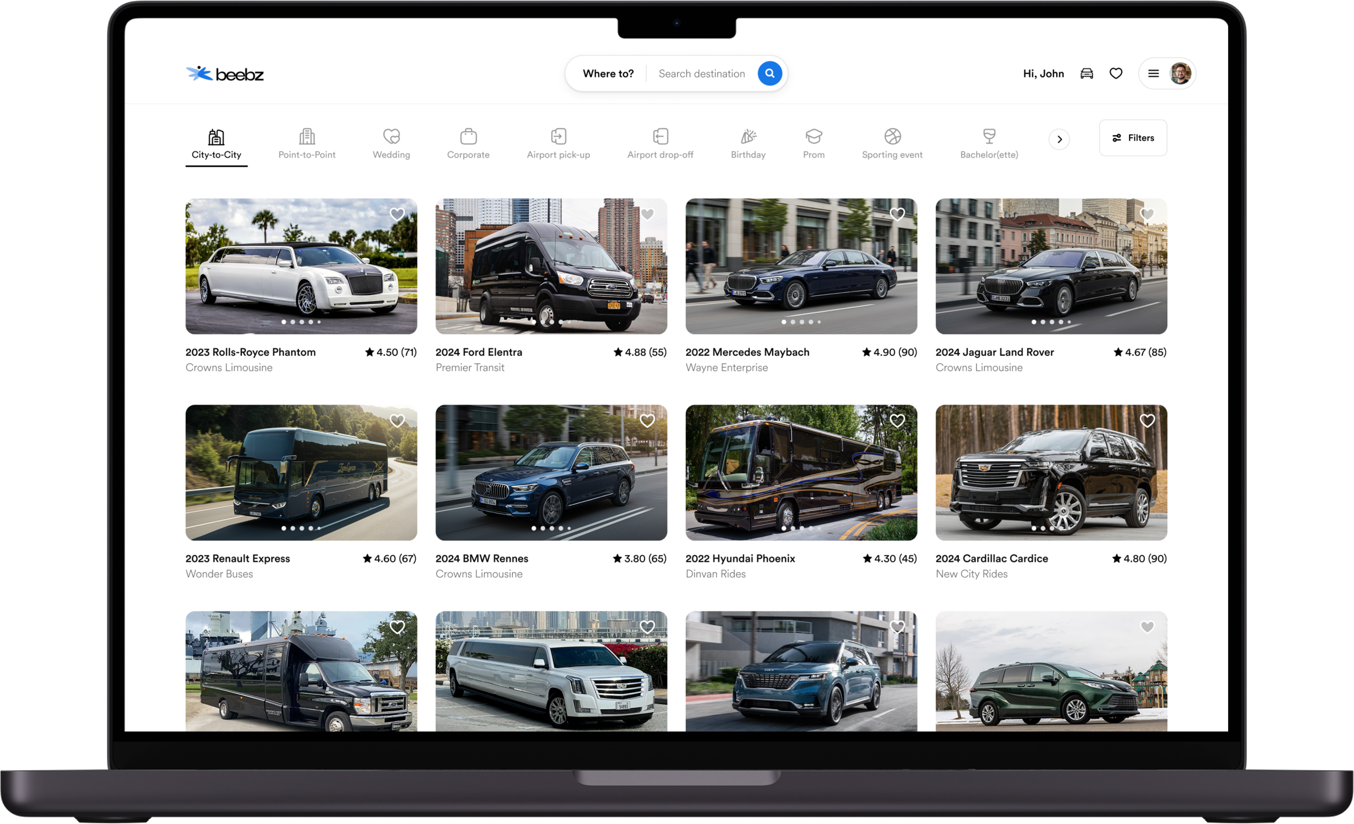The height and width of the screenshot is (824, 1354).
Task: Open the Filters button
Action: pyautogui.click(x=1133, y=138)
